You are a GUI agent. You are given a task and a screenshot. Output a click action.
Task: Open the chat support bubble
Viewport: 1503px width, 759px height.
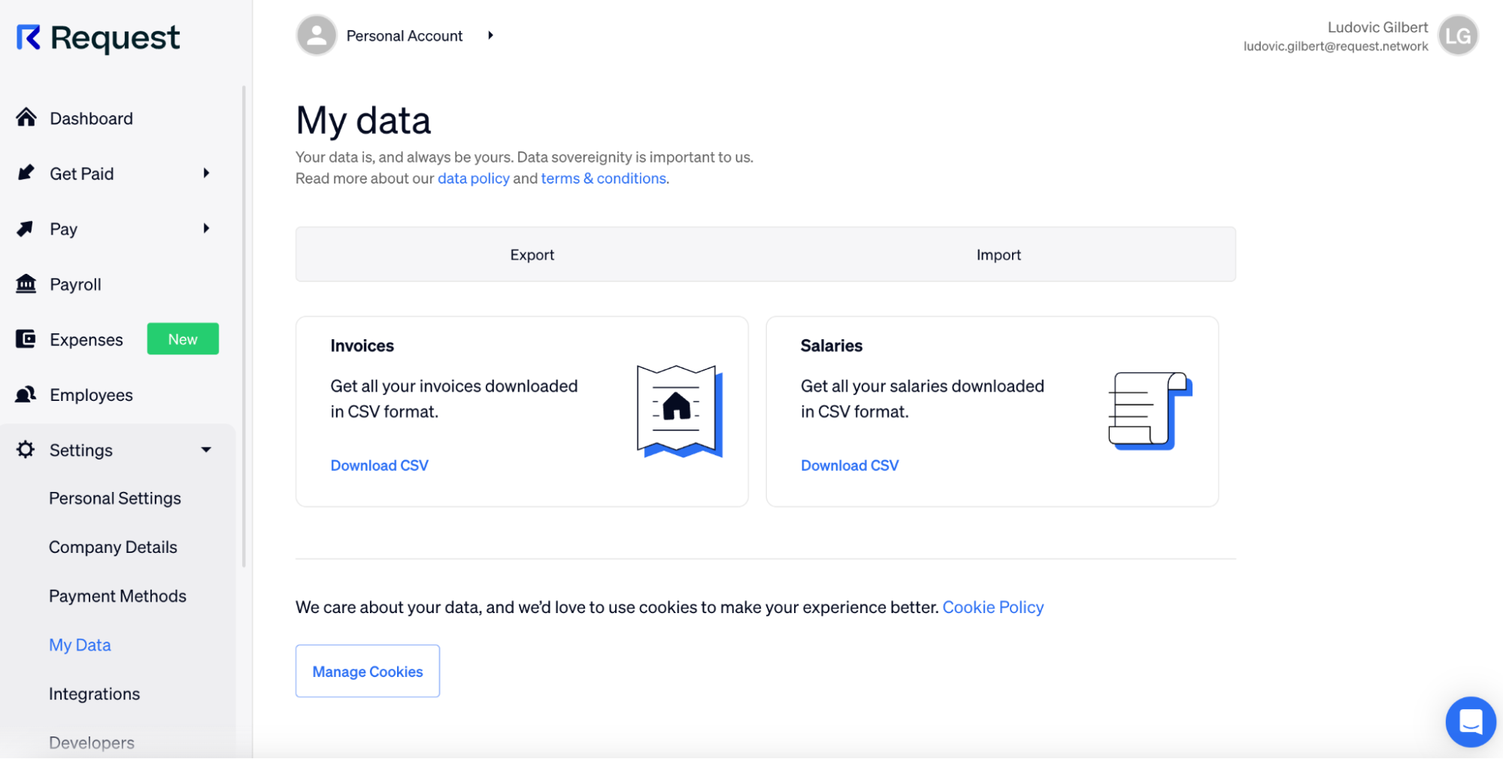(1471, 721)
